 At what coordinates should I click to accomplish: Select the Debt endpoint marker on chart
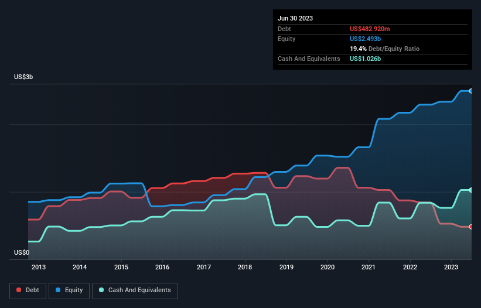tap(471, 227)
